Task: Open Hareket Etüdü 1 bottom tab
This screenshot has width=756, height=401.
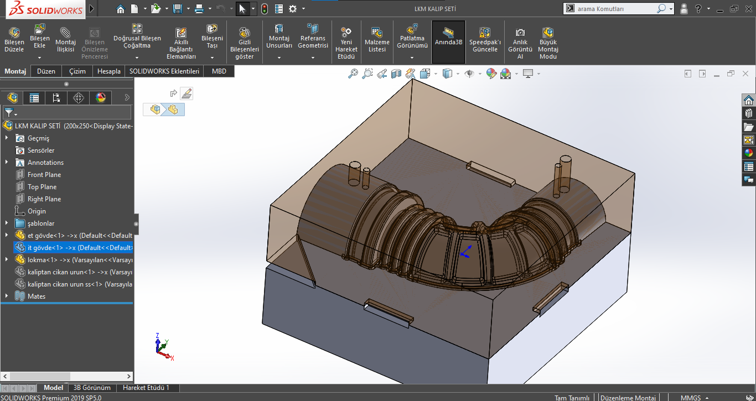Action: (146, 388)
